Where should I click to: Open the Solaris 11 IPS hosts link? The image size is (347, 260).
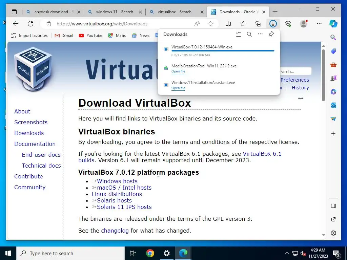point(124,207)
